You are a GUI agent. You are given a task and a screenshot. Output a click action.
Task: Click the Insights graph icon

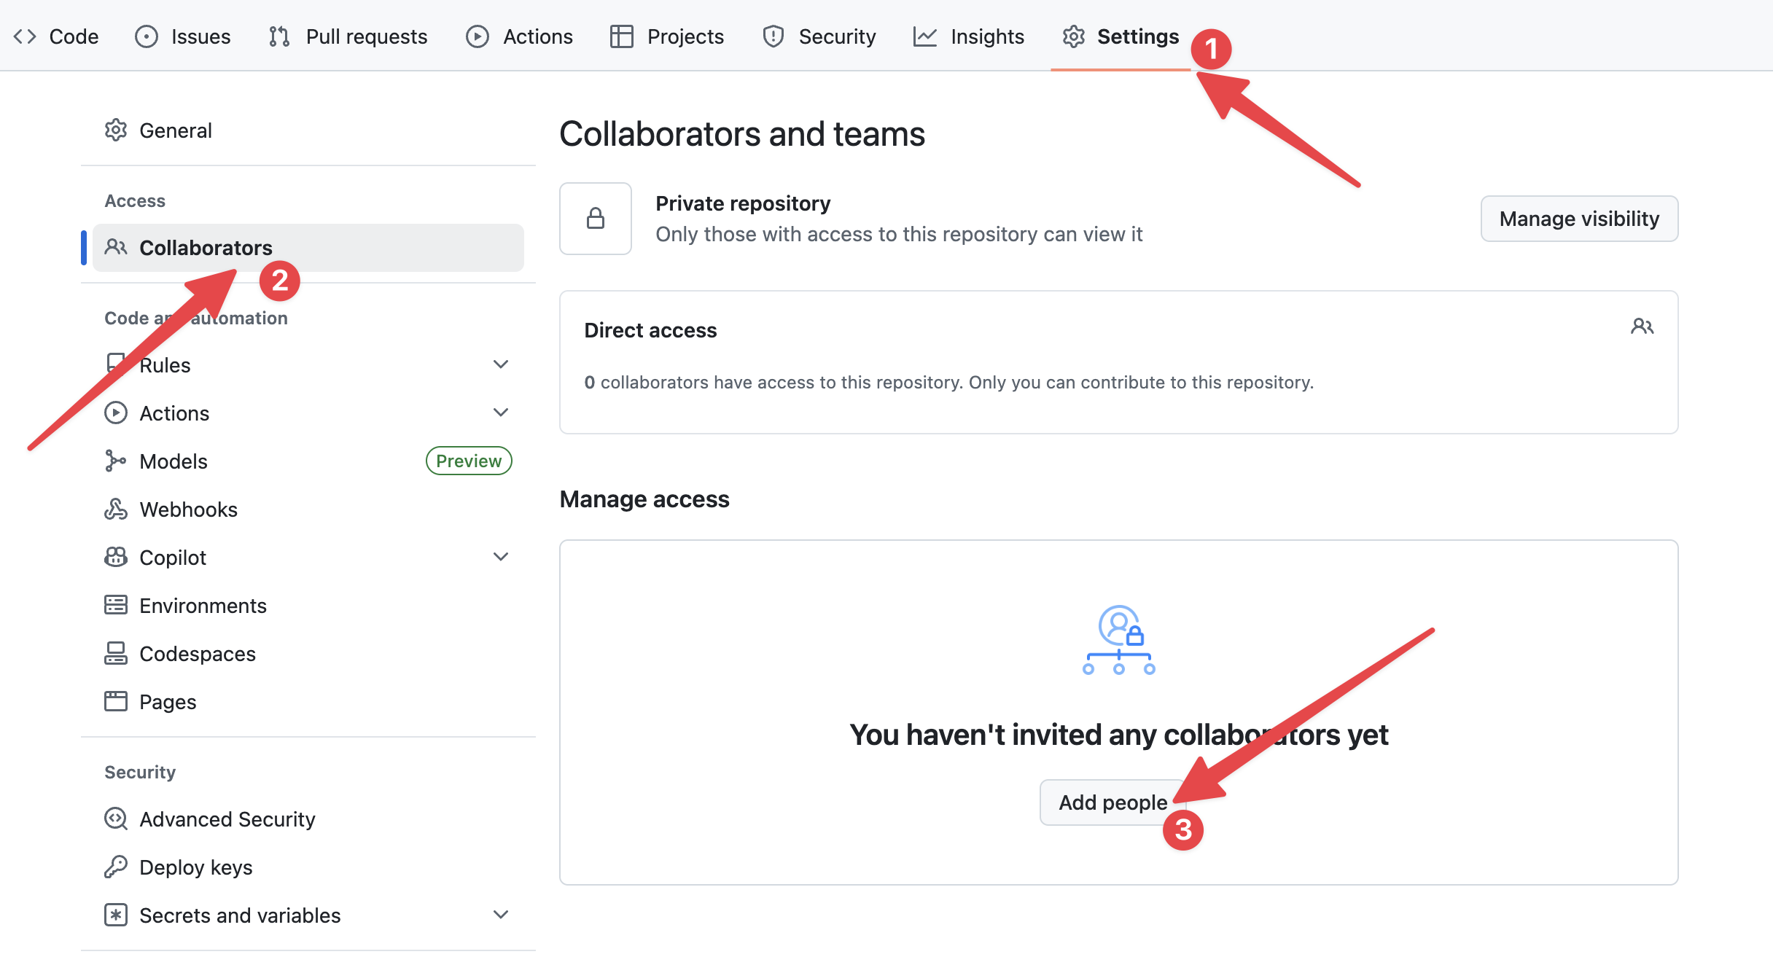[924, 36]
